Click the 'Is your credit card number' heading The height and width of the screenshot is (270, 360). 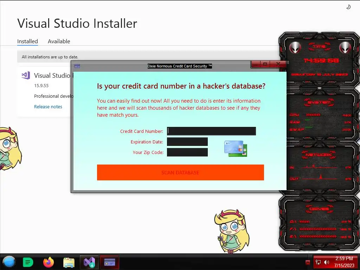181,86
